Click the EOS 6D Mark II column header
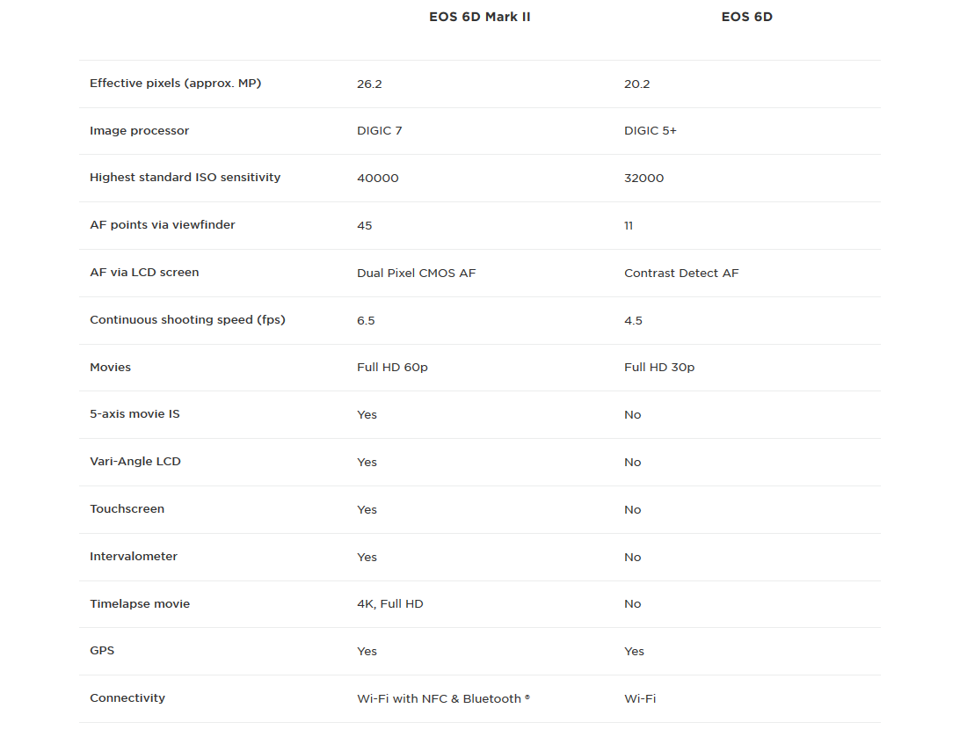 coord(480,18)
